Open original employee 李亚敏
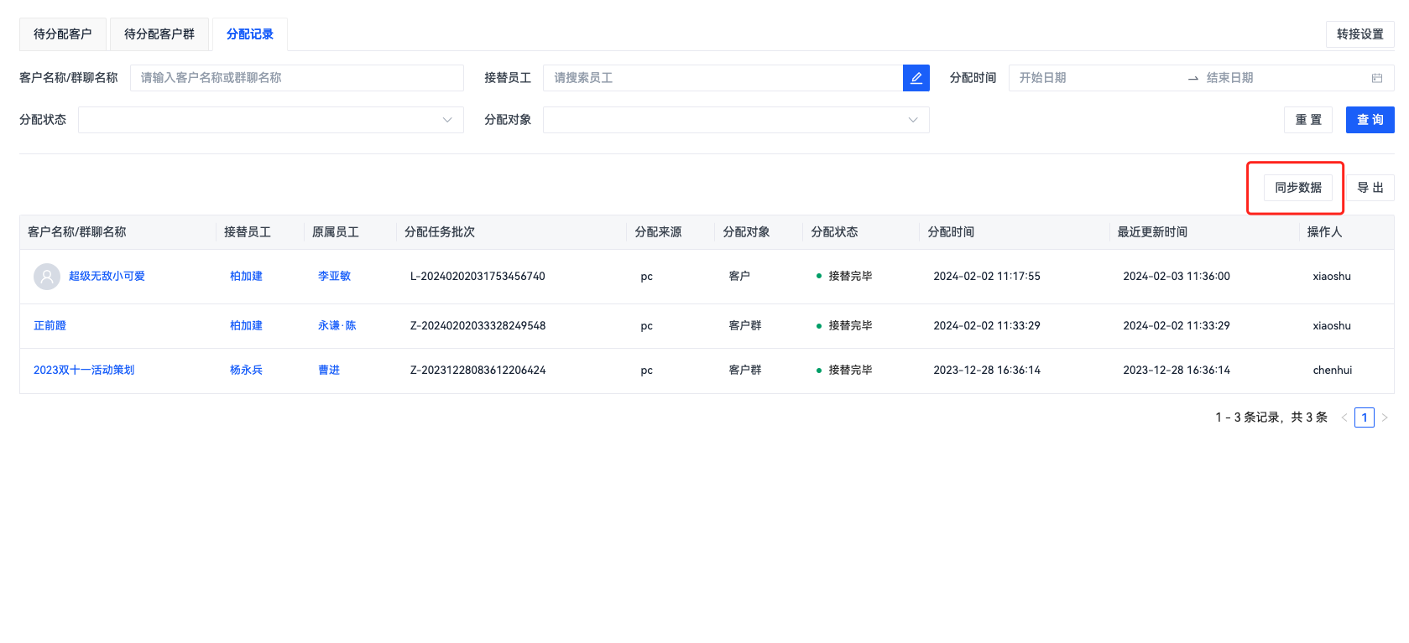Viewport: 1409px width, 643px height. tap(334, 277)
